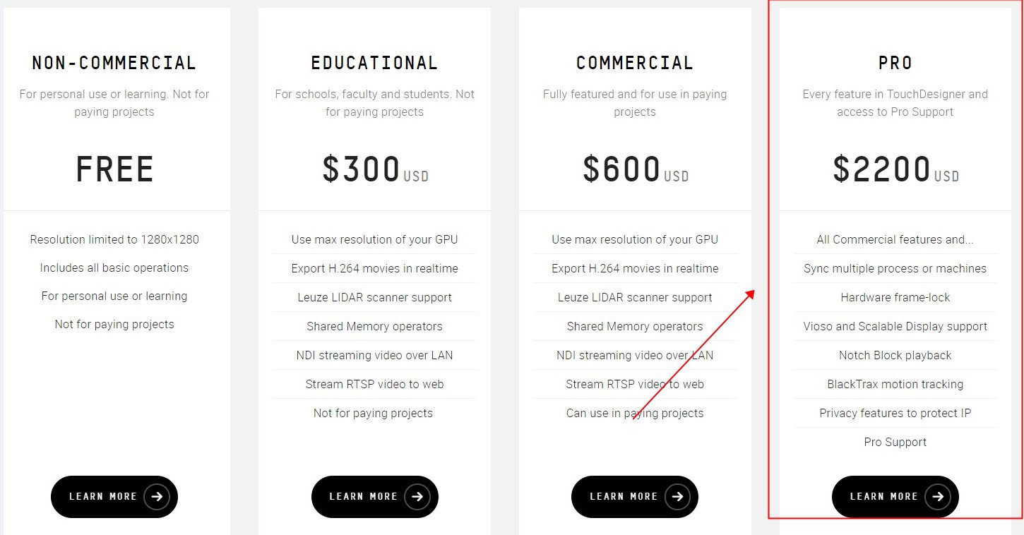Click the $2200 USD price

pos(895,169)
